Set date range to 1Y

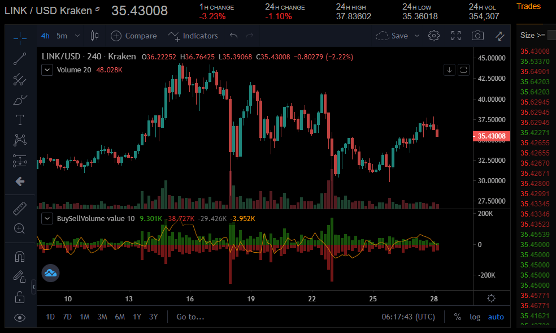click(137, 317)
